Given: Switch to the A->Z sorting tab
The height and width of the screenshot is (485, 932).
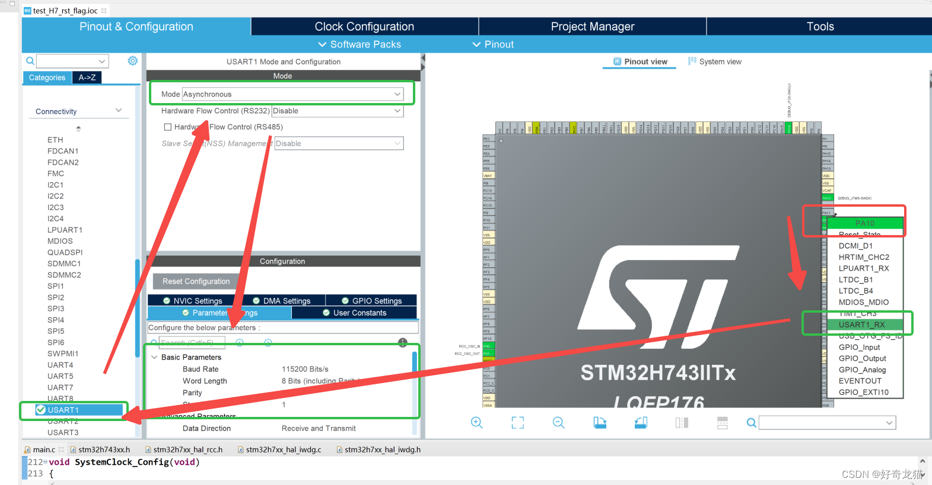Looking at the screenshot, I should click(x=87, y=78).
